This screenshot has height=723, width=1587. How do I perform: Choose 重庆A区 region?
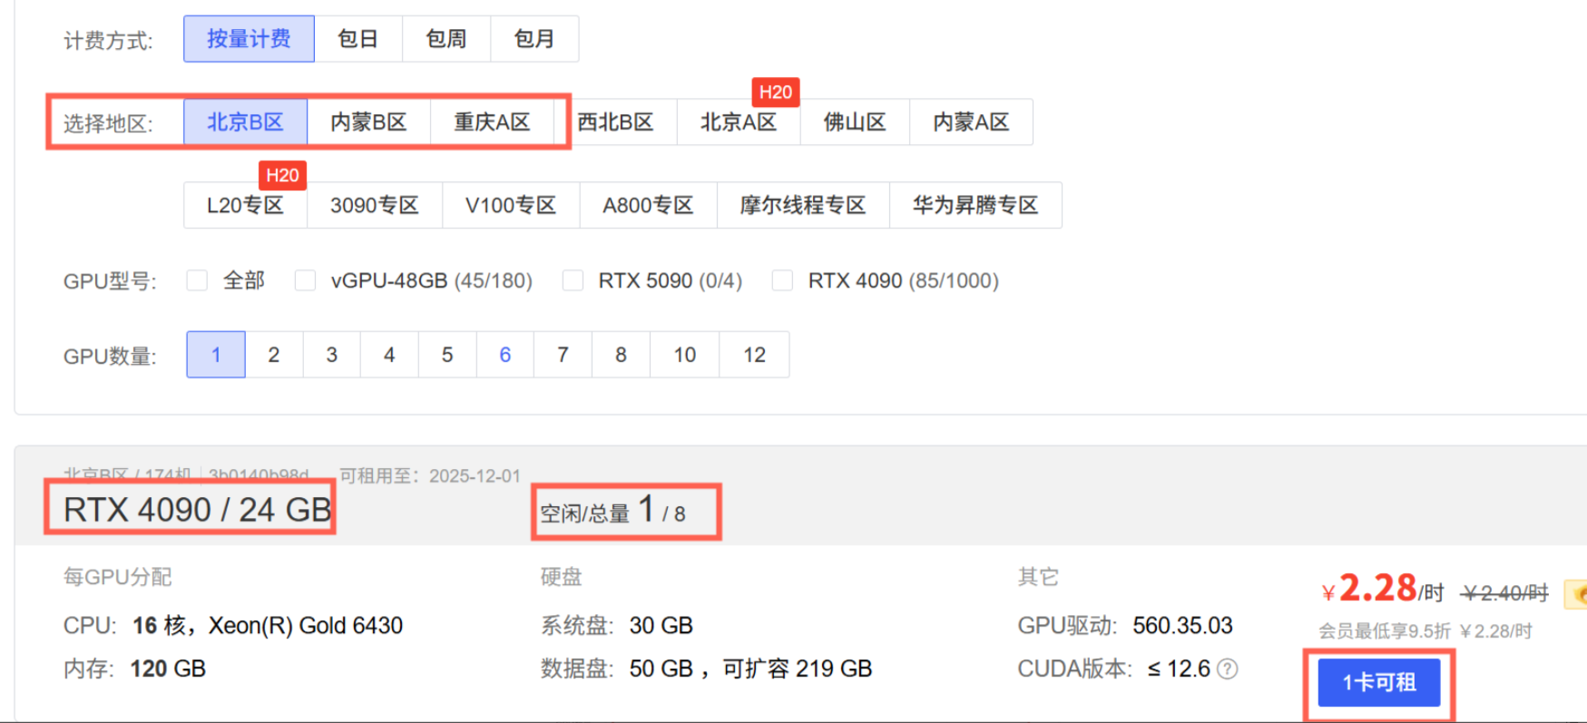pos(492,122)
